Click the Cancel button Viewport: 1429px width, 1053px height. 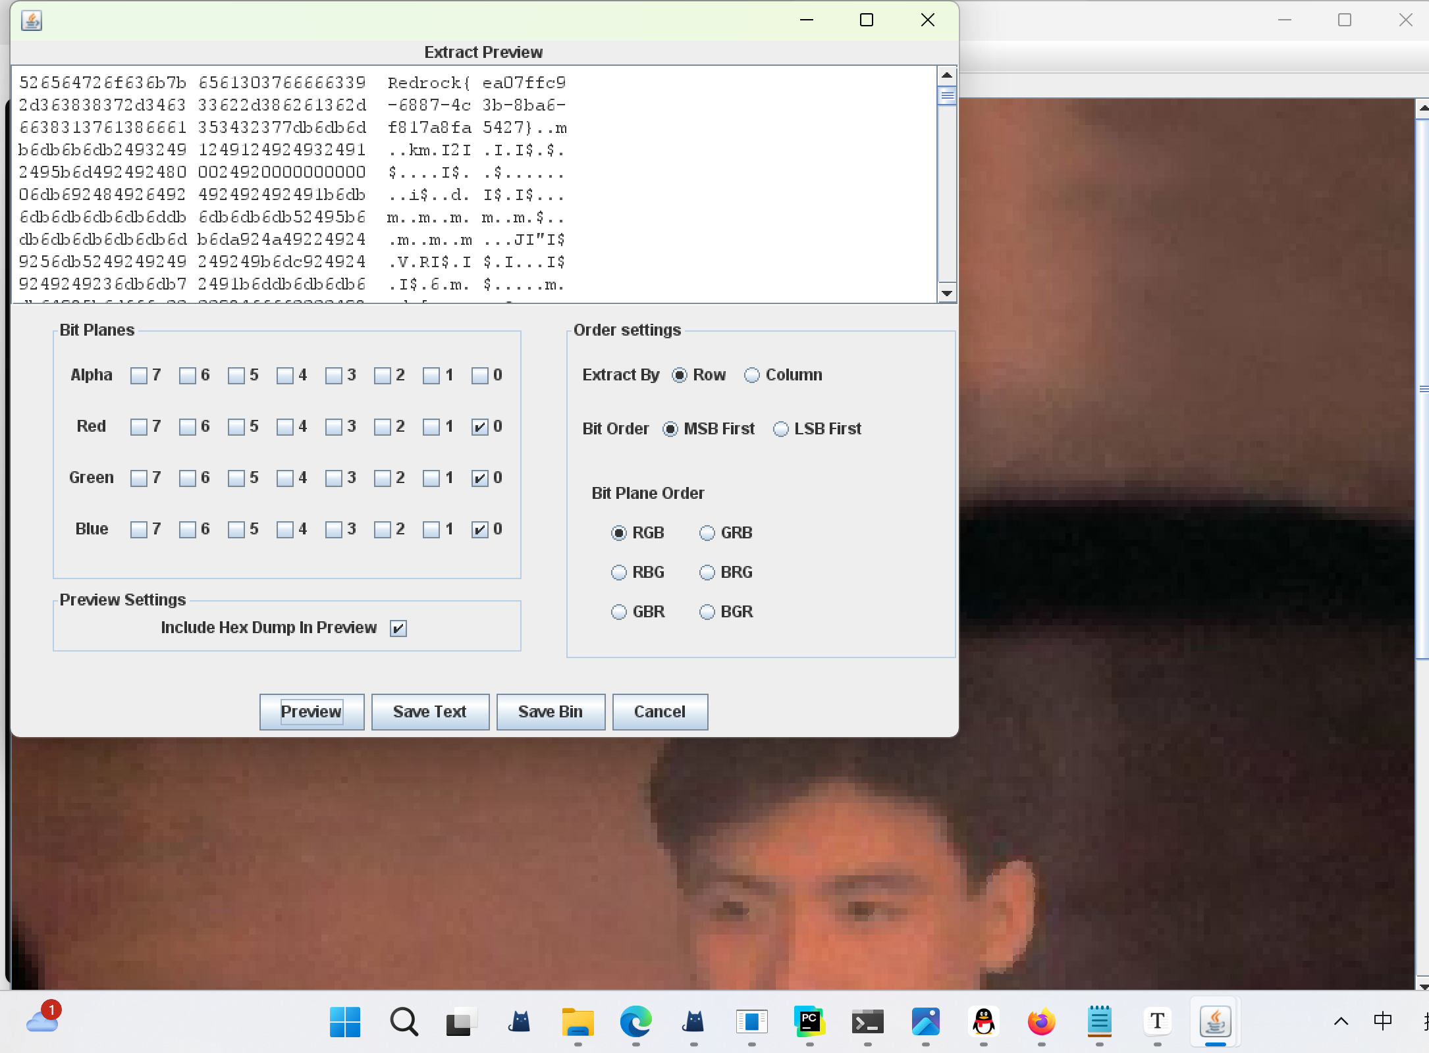click(x=660, y=711)
